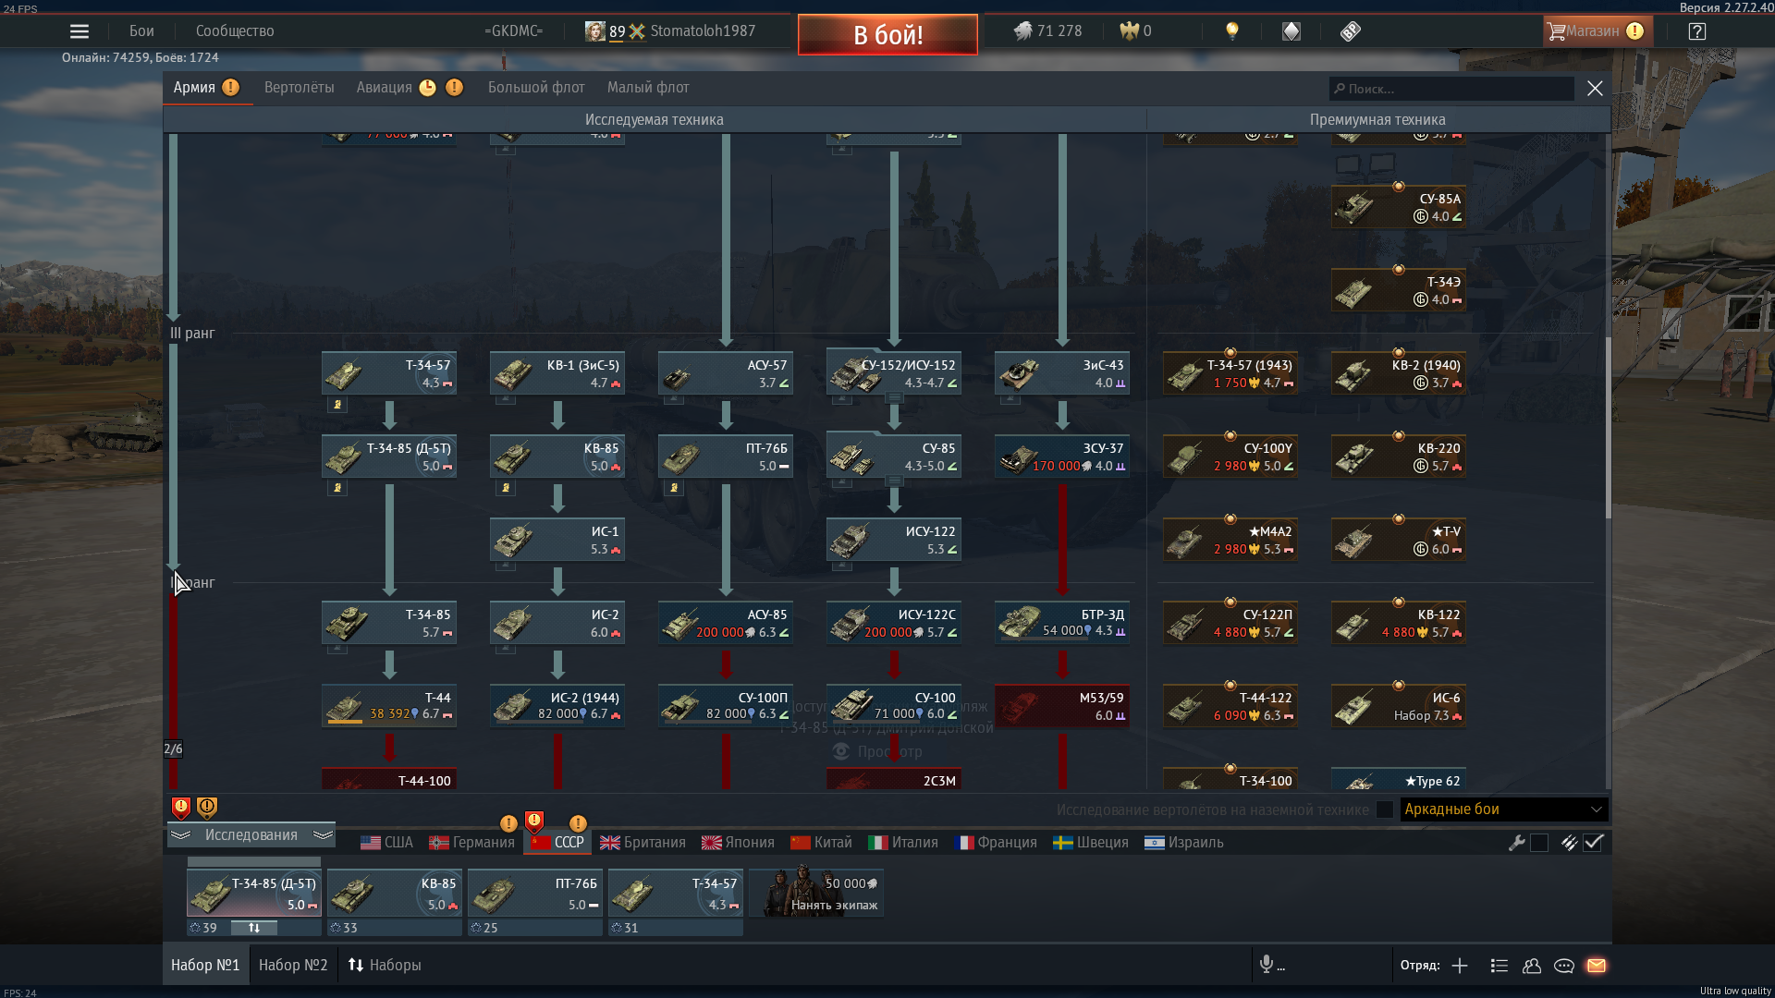Image resolution: width=1775 pixels, height=998 pixels.
Task: Expand the СУ-152/ИСУ-152 vehicle group
Action: pyautogui.click(x=894, y=398)
